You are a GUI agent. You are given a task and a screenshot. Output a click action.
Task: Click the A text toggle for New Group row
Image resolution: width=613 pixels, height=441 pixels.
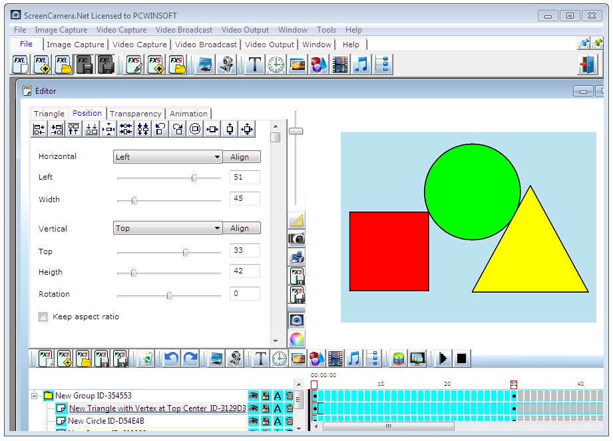point(278,396)
